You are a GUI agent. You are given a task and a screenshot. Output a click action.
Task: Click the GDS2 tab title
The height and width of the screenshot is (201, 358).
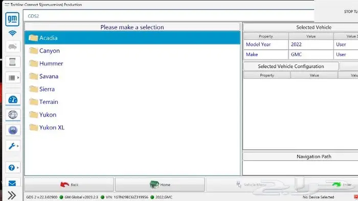coord(33,16)
